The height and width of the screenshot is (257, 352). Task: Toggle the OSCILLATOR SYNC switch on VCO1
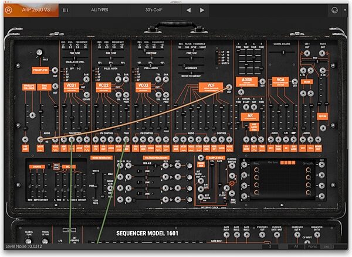pyautogui.click(x=75, y=65)
